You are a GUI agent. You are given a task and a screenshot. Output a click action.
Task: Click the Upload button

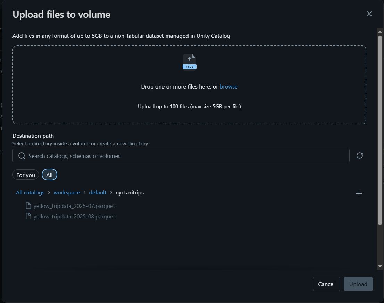tap(358, 284)
